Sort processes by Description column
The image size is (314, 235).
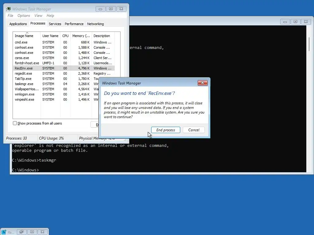point(103,36)
